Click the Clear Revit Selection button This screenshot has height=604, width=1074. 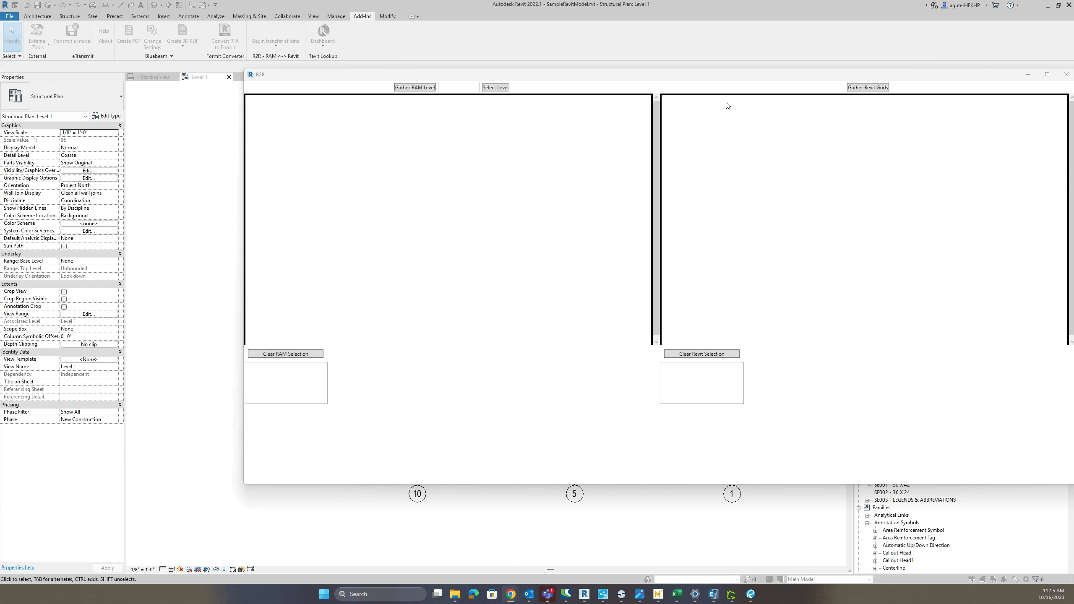tap(701, 353)
